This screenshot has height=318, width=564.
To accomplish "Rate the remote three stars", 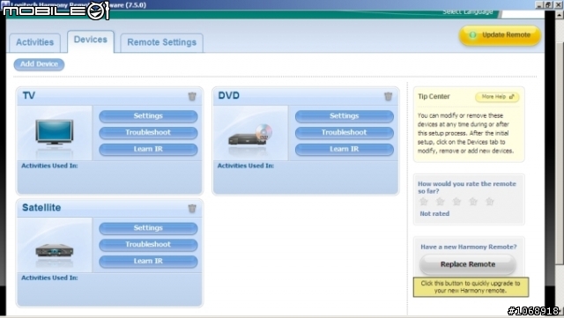I will pyautogui.click(x=456, y=202).
